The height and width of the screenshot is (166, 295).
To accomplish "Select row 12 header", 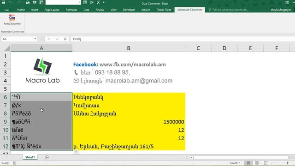I will click(5, 147).
